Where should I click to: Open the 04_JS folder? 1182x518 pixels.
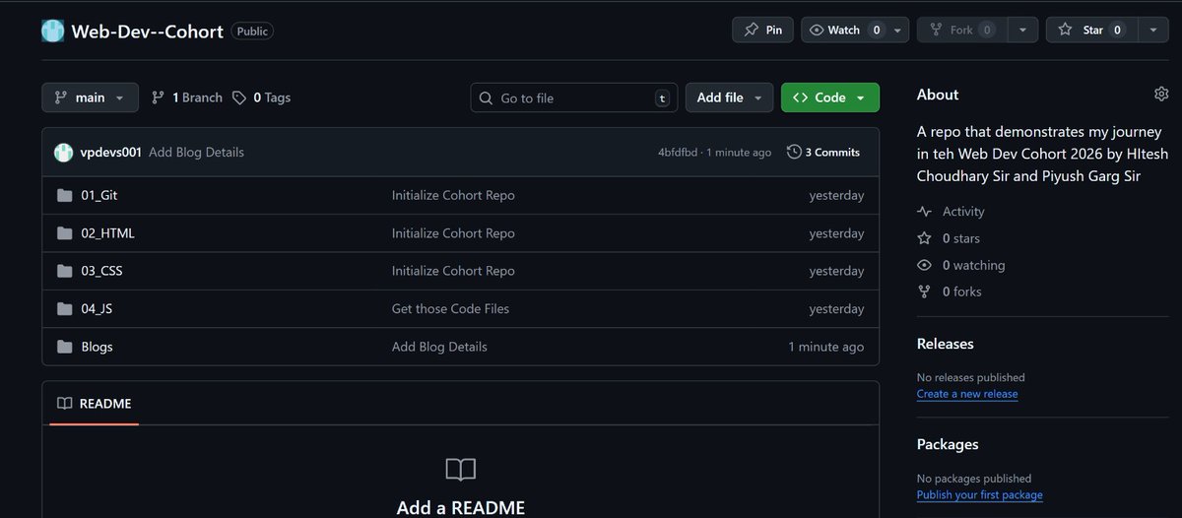click(x=98, y=308)
